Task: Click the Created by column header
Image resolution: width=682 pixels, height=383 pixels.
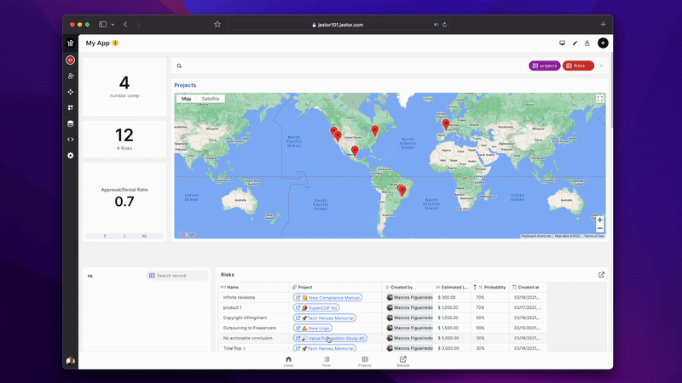Action: point(407,287)
